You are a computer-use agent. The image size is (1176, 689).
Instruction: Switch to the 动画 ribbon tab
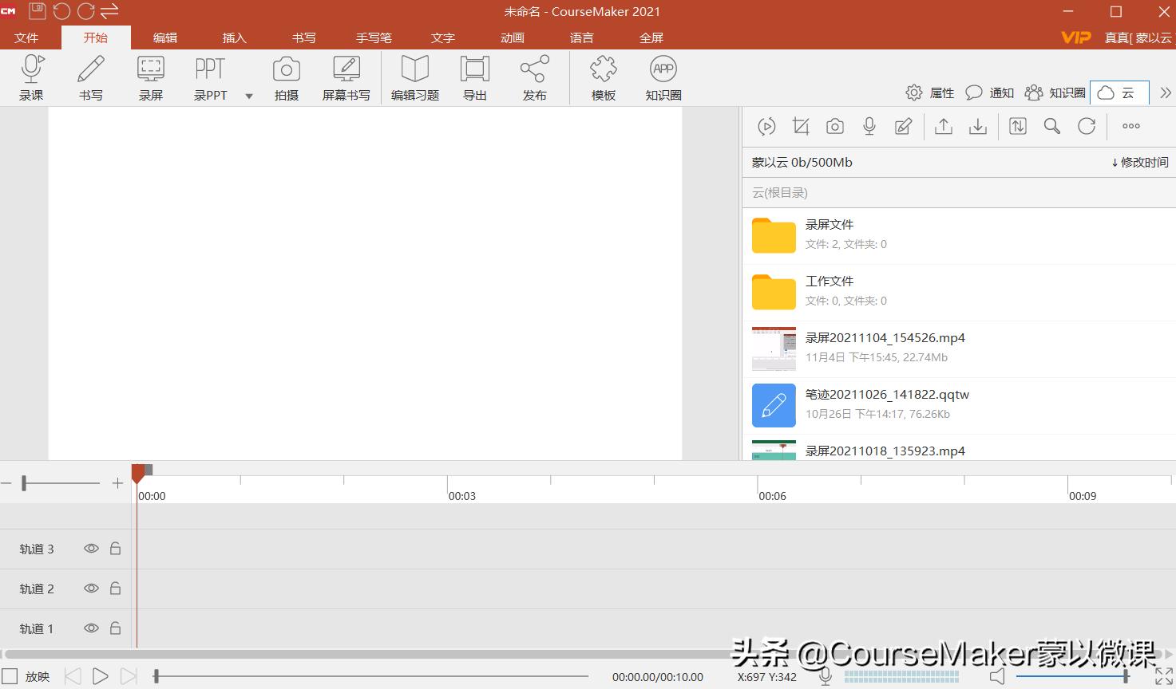[x=513, y=37]
